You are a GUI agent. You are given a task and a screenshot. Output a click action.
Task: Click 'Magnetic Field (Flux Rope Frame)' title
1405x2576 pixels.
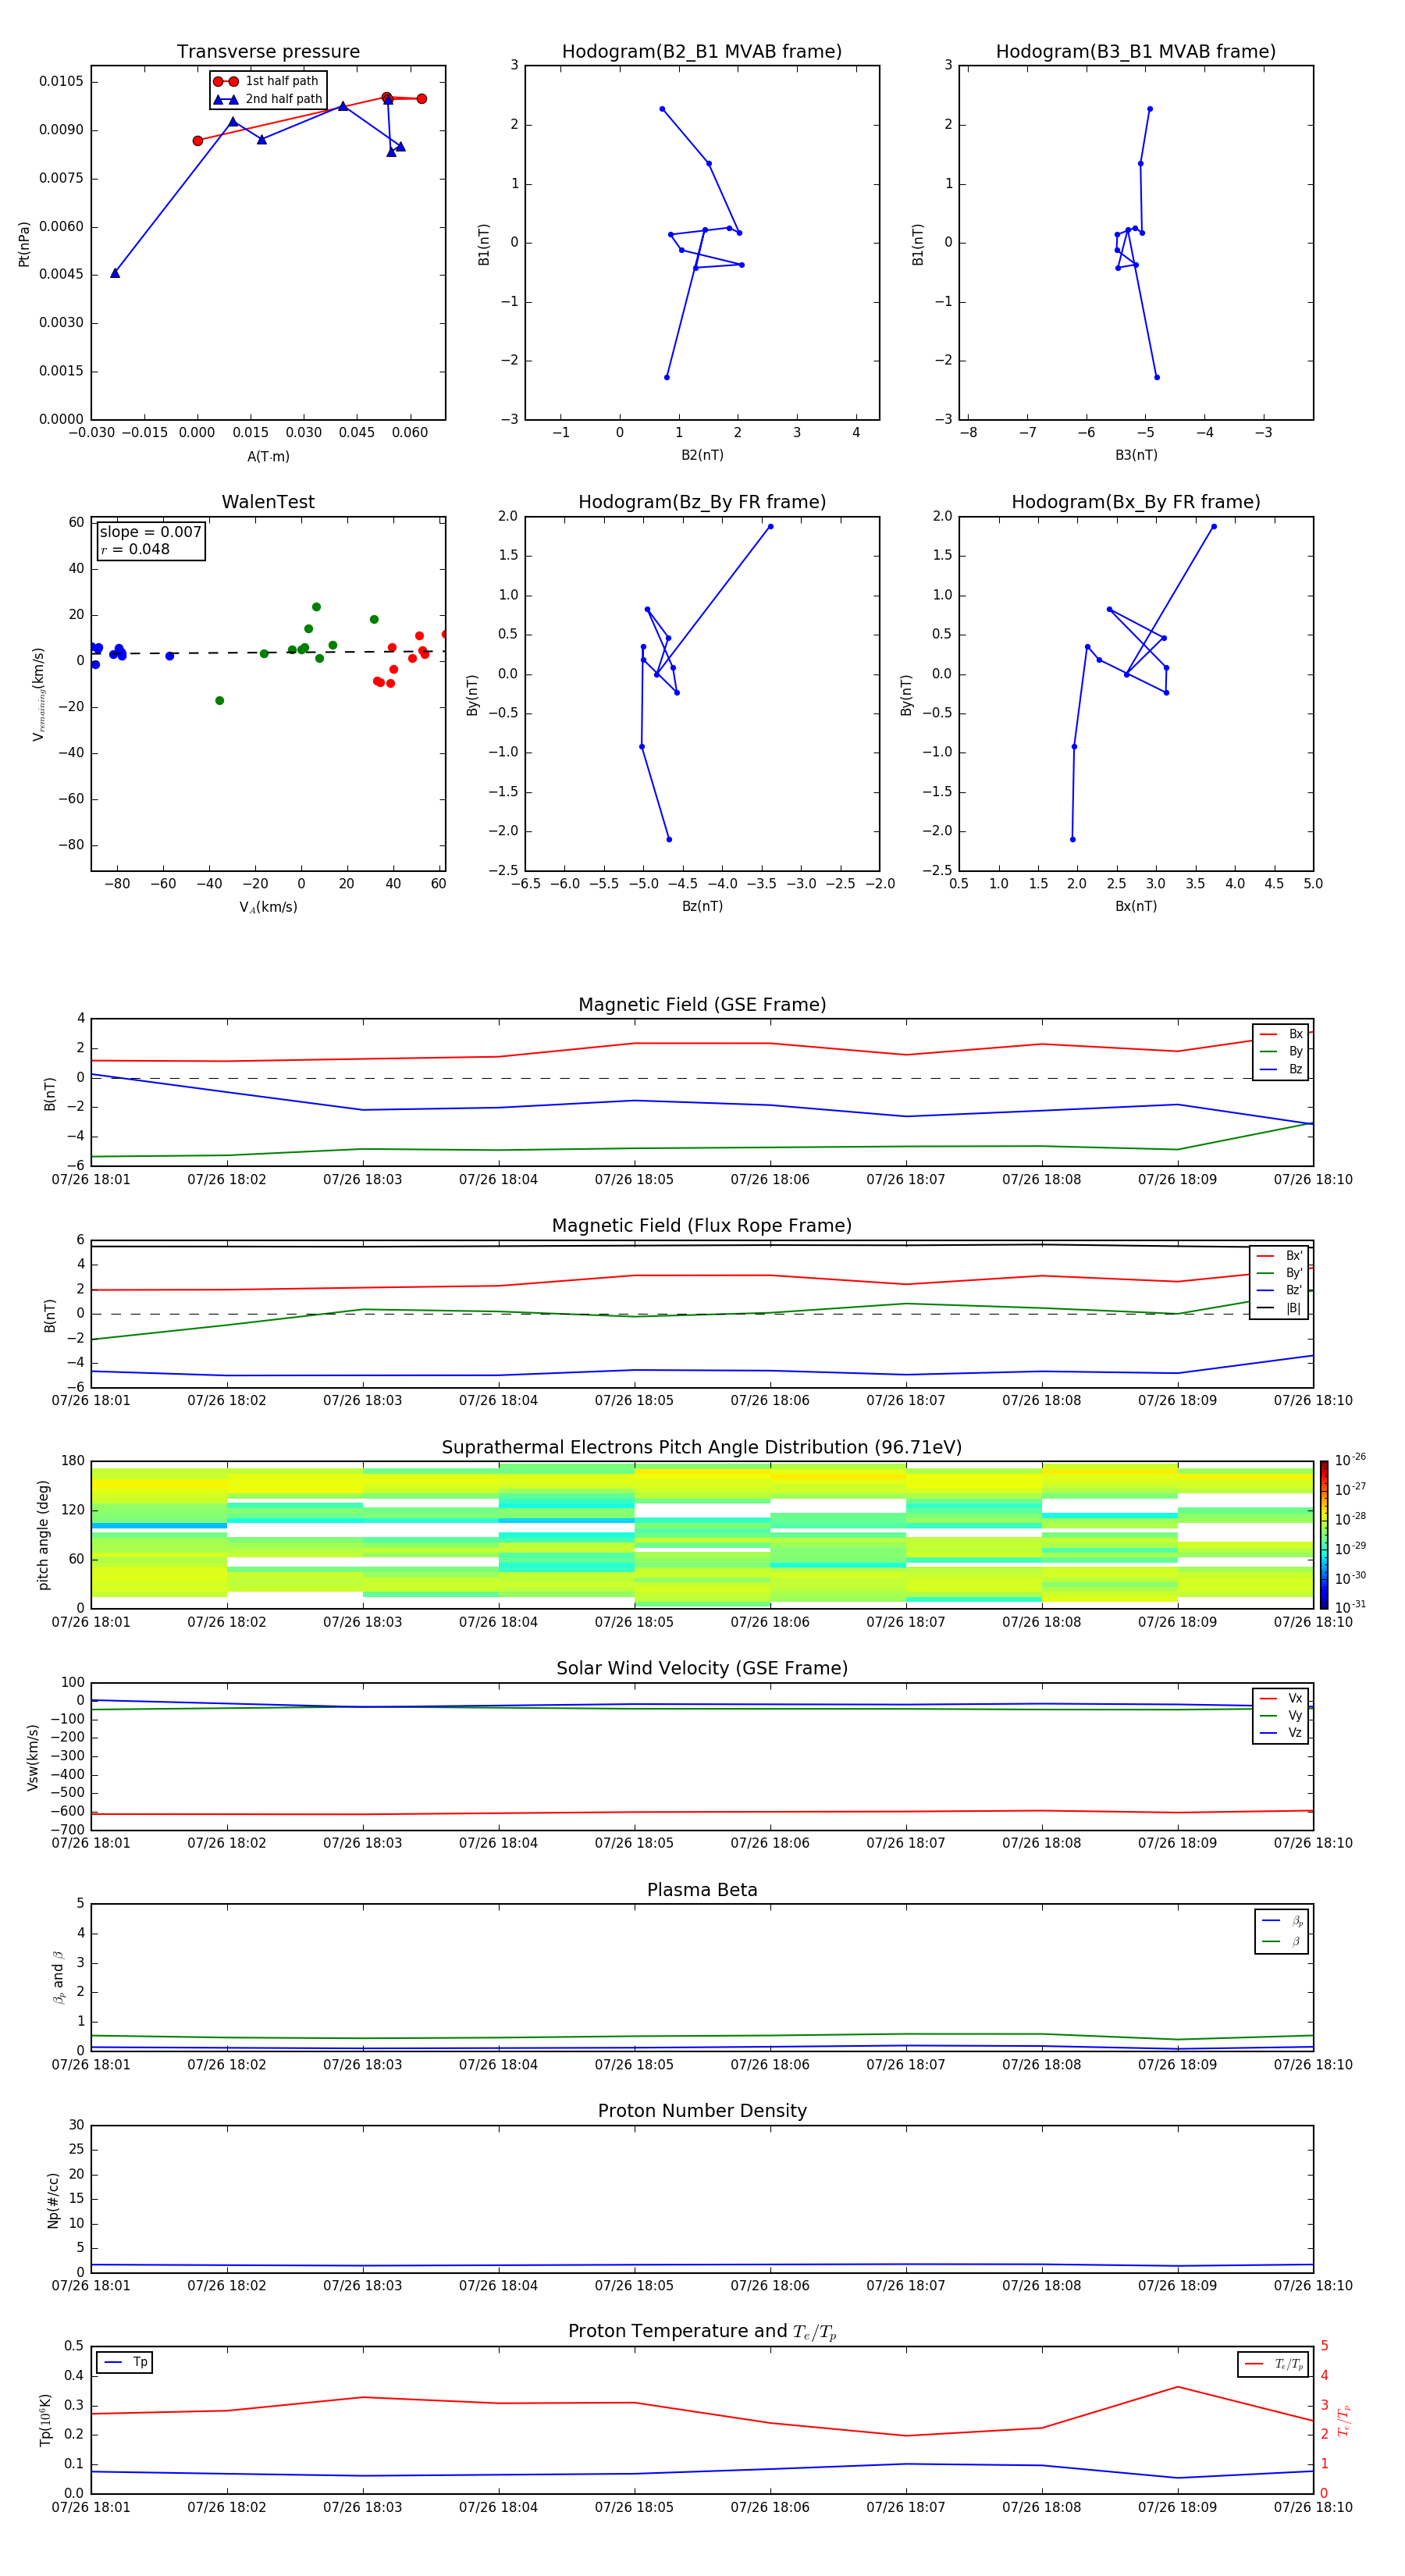click(702, 1226)
